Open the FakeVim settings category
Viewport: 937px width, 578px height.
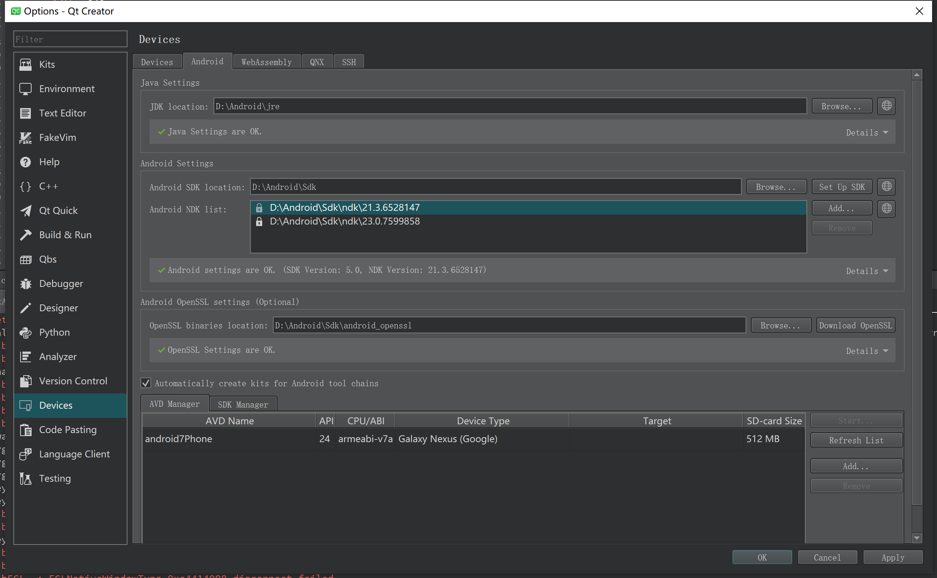(70, 137)
